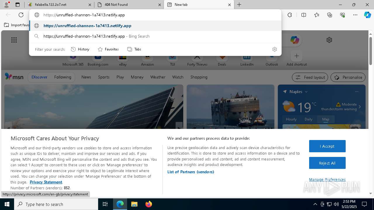Open the Weather menu item
This screenshot has width=374, height=210.
click(158, 77)
